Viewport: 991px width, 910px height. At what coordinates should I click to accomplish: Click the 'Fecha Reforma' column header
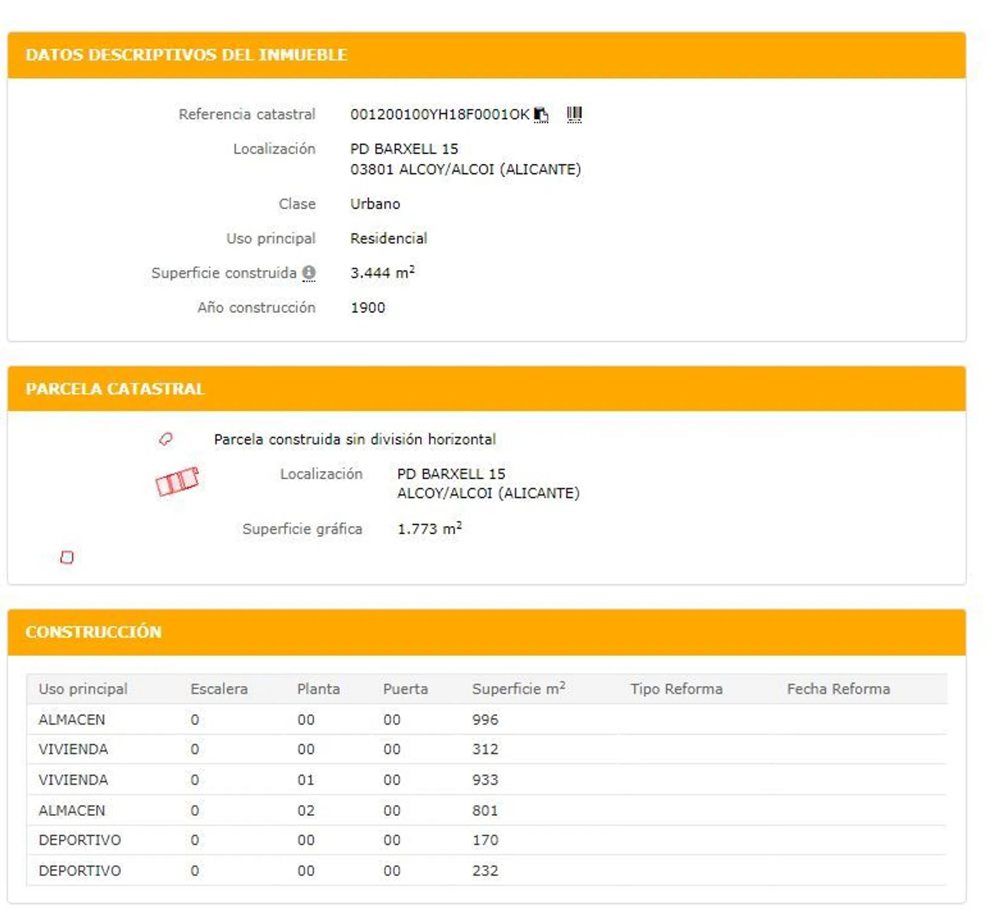coord(838,689)
